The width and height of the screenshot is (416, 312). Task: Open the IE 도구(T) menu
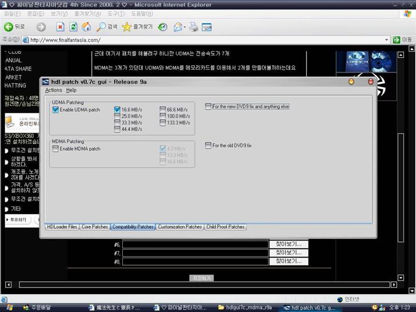tap(116, 14)
